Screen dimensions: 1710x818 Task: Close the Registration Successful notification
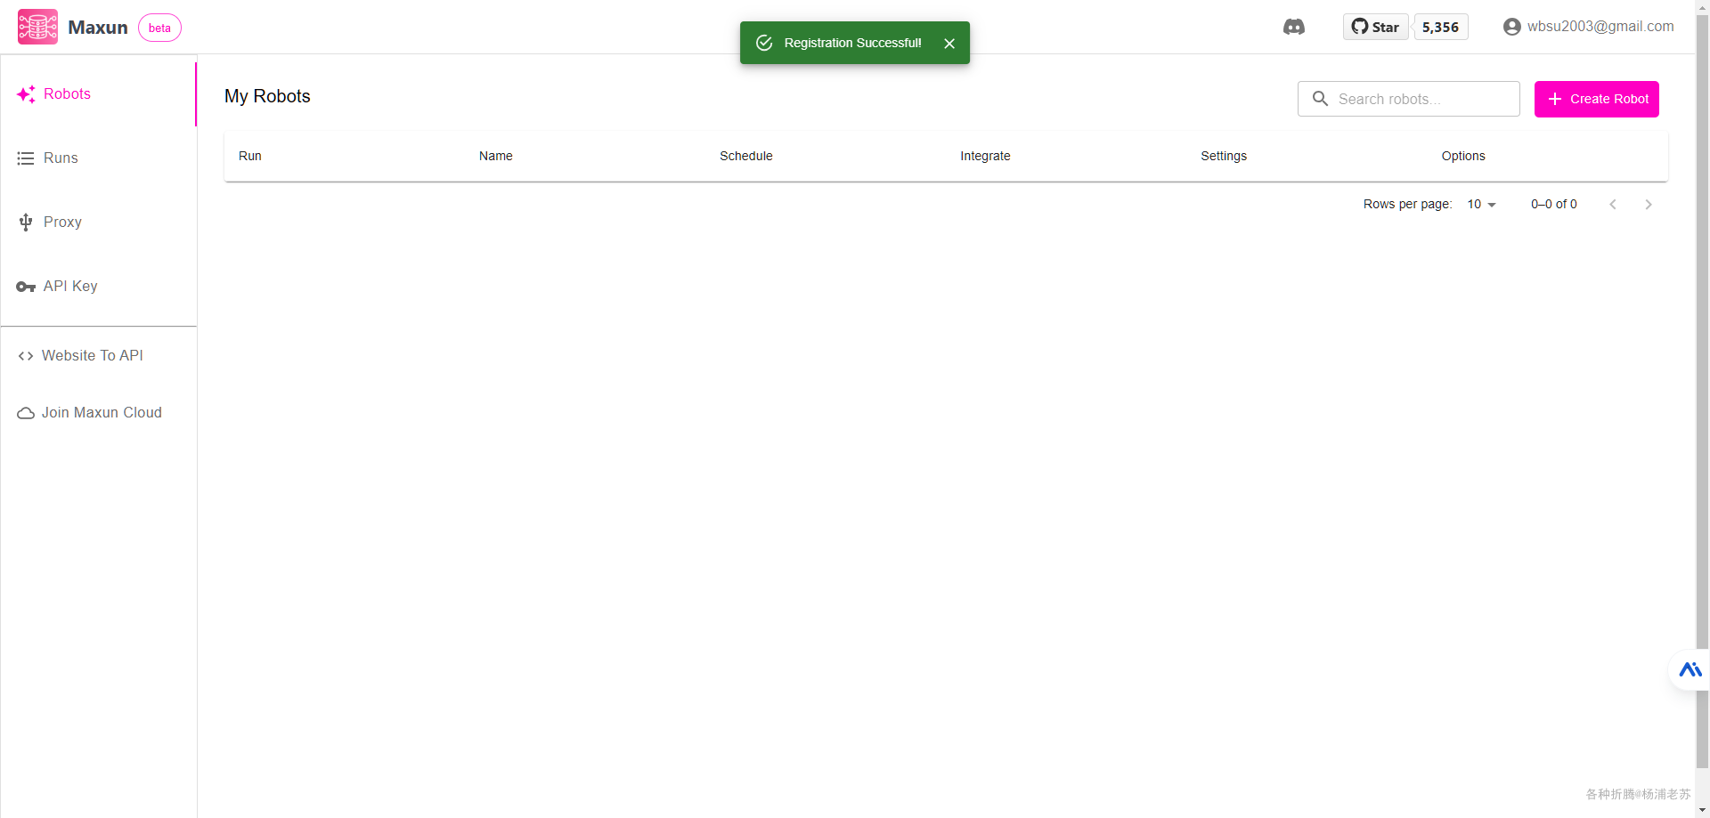949,43
